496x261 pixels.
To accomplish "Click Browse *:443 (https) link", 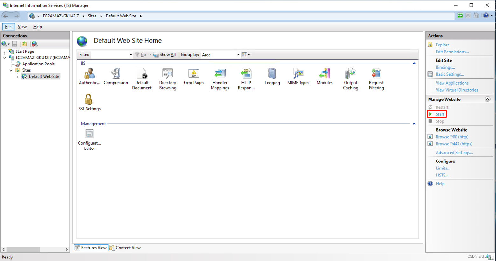I will (454, 144).
